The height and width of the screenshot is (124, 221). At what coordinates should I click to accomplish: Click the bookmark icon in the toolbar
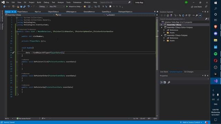[x=110, y=7]
